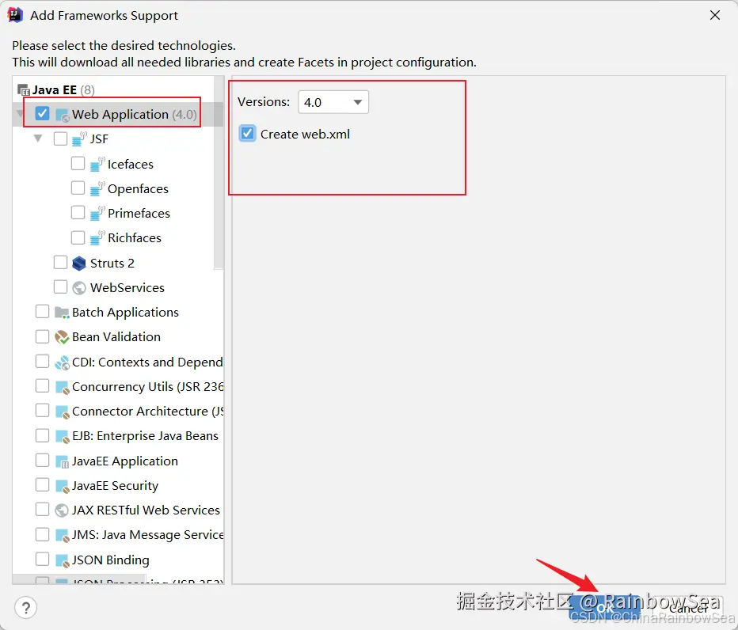Click the Richfaces library icon

[x=97, y=237]
